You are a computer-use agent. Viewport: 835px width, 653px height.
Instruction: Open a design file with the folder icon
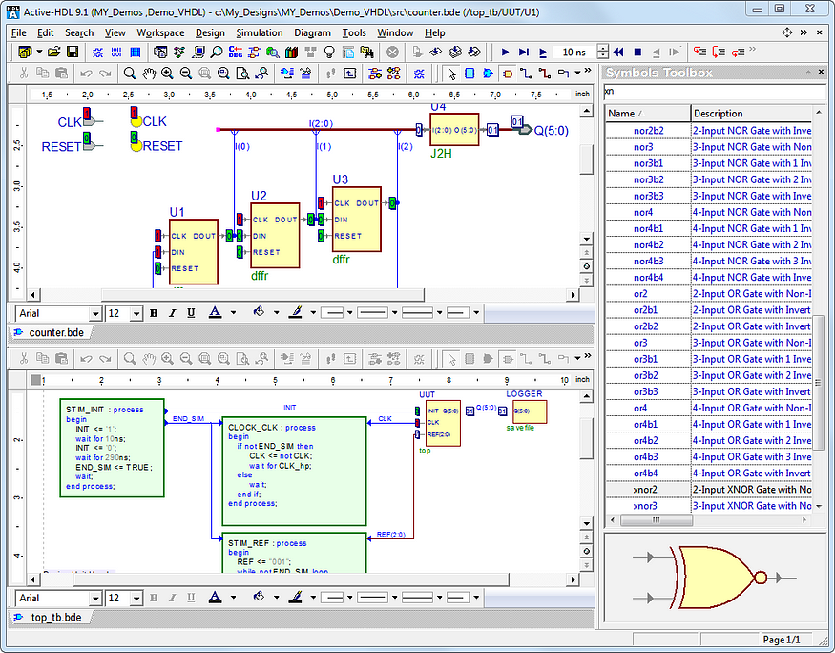53,52
